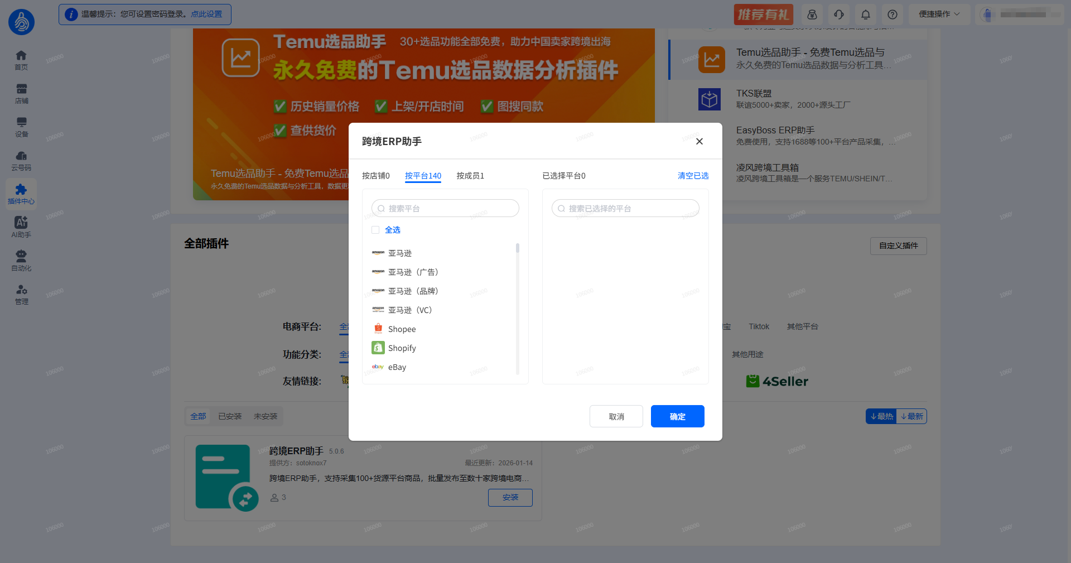Image resolution: width=1071 pixels, height=563 pixels.
Task: Close the 跨境ERP助手 dialog
Action: click(699, 141)
